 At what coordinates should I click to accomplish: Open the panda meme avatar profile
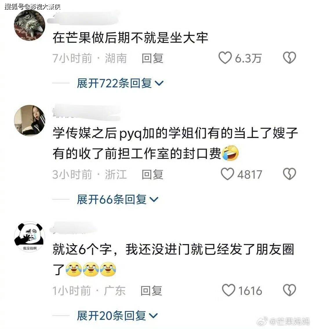(x=30, y=237)
